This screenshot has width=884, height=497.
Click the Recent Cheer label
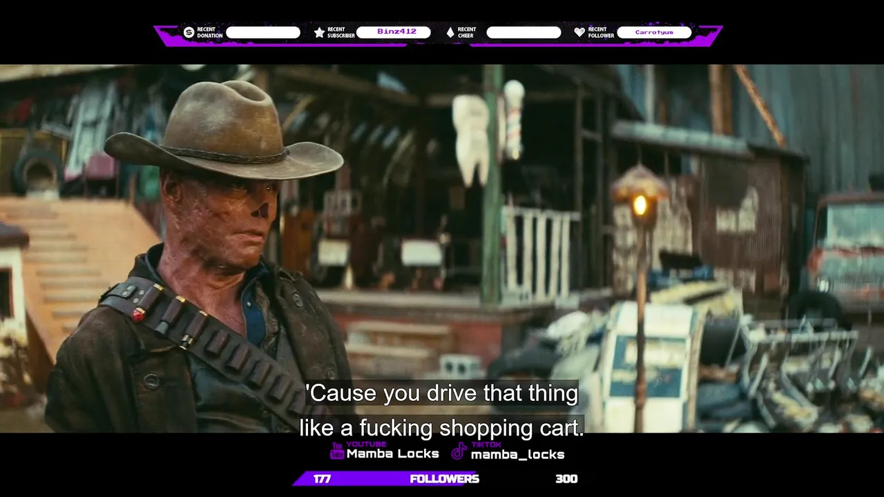(x=467, y=32)
